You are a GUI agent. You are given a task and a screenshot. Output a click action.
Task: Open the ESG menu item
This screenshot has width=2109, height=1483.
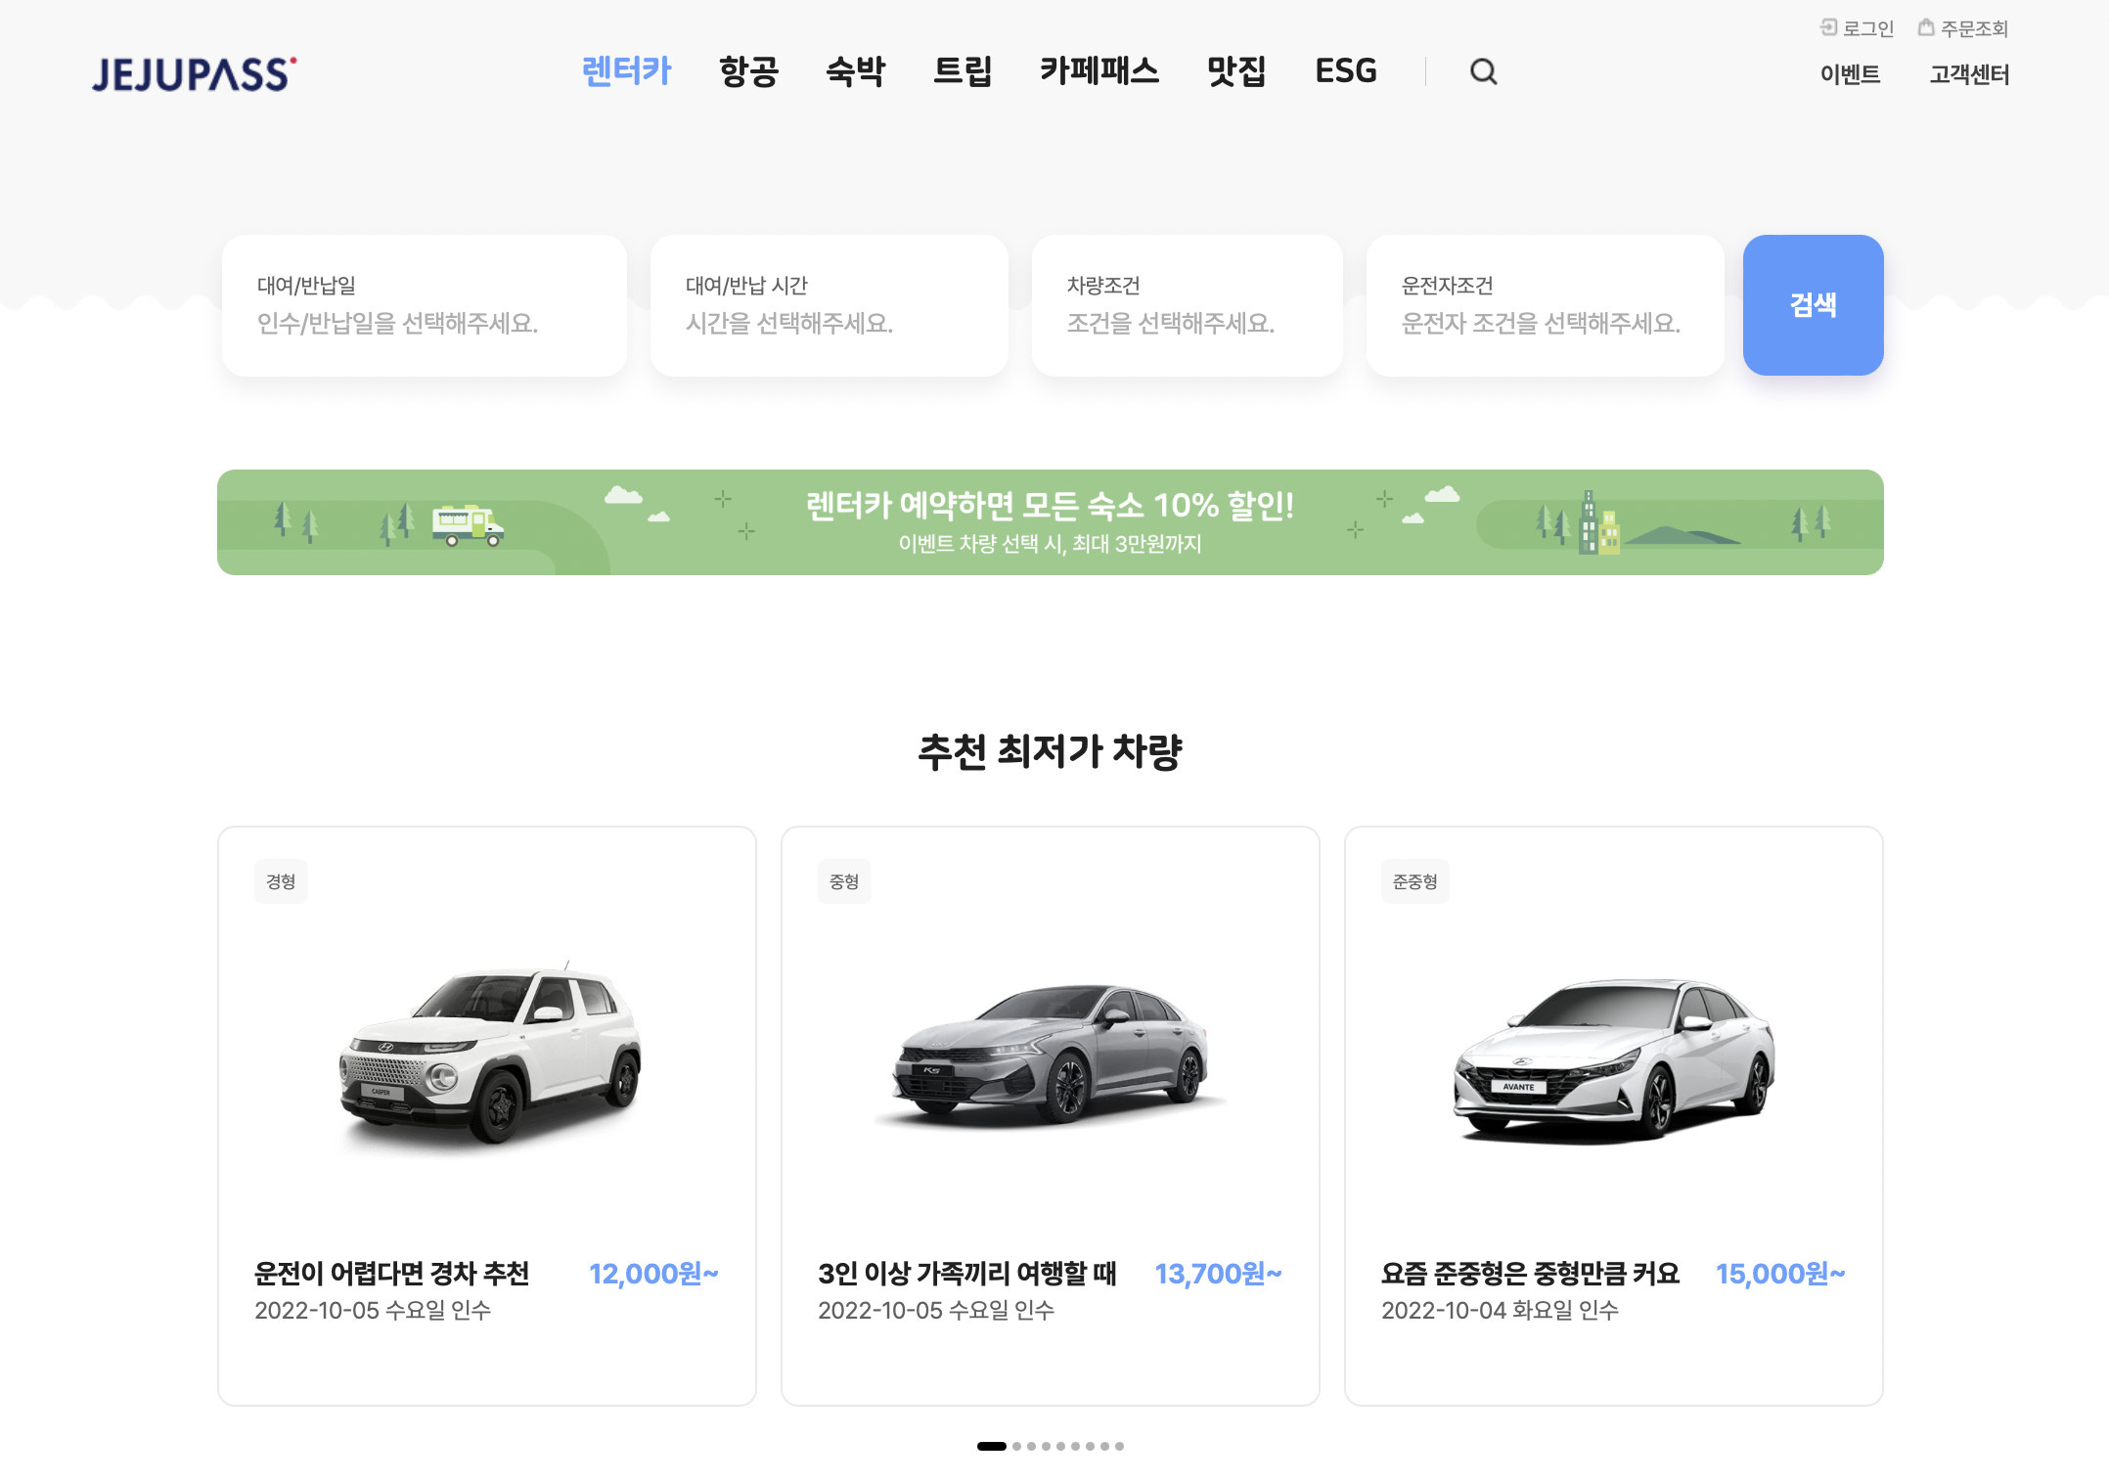(x=1346, y=70)
